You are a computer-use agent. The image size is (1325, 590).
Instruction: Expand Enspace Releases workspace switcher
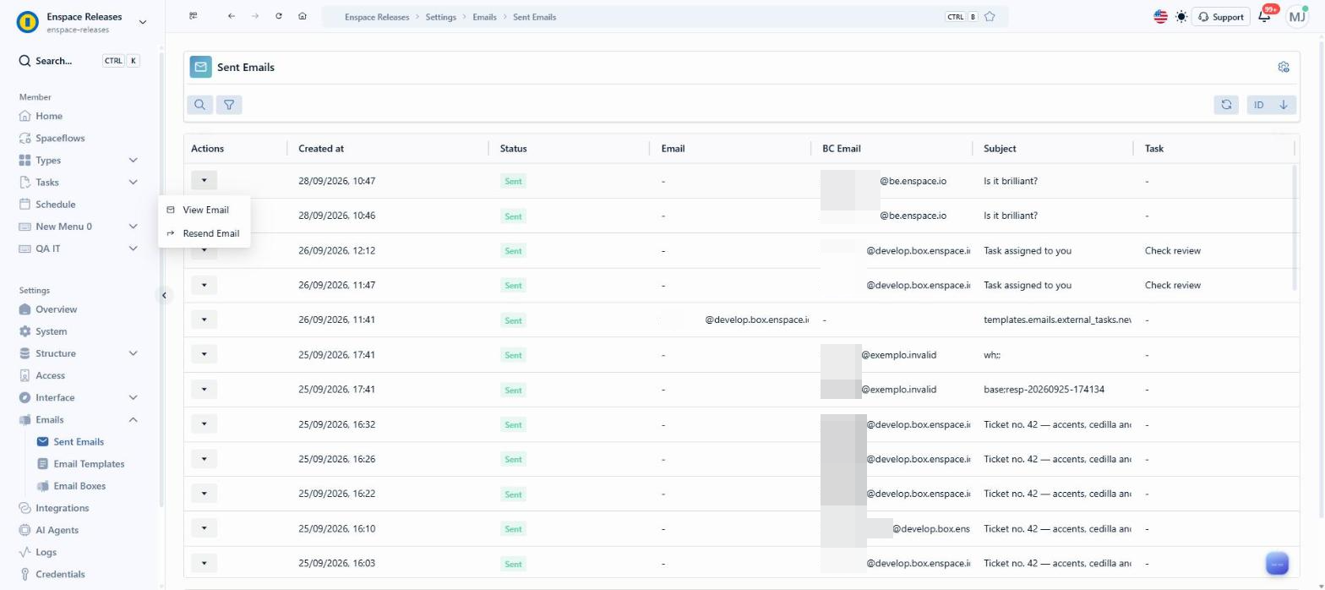pos(141,22)
